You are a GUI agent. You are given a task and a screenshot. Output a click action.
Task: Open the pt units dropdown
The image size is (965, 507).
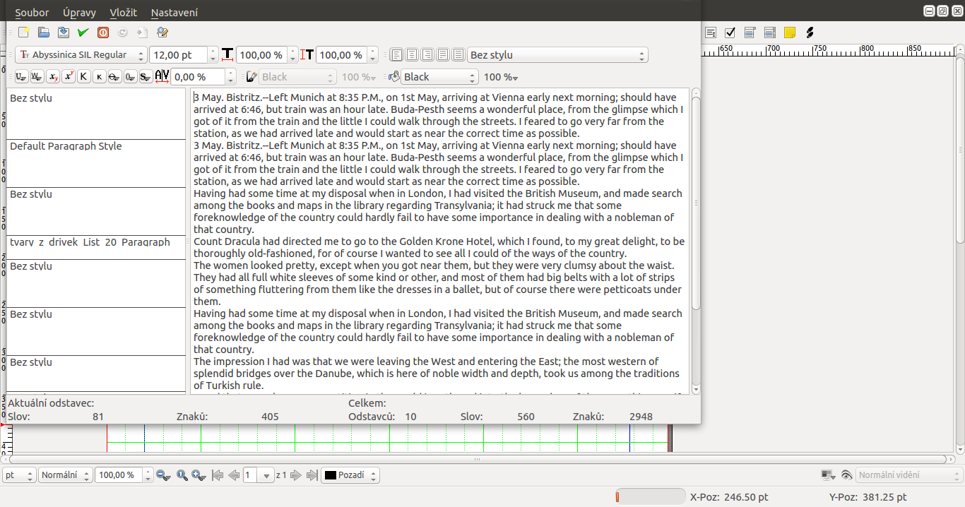[19, 475]
